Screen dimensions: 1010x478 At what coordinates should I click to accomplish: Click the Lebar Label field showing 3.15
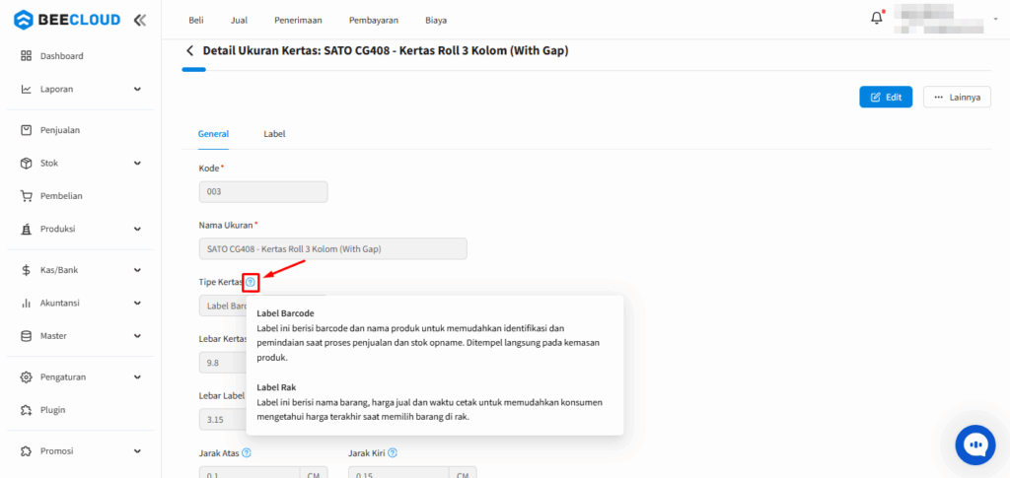223,420
